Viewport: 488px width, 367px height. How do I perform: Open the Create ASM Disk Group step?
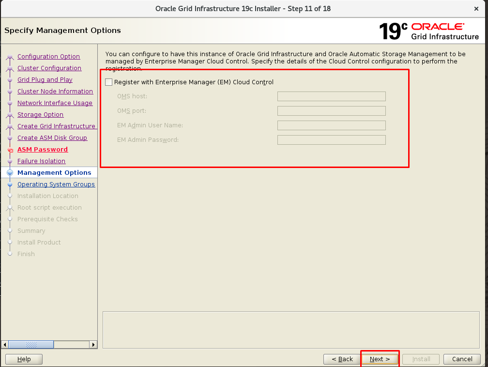point(52,138)
